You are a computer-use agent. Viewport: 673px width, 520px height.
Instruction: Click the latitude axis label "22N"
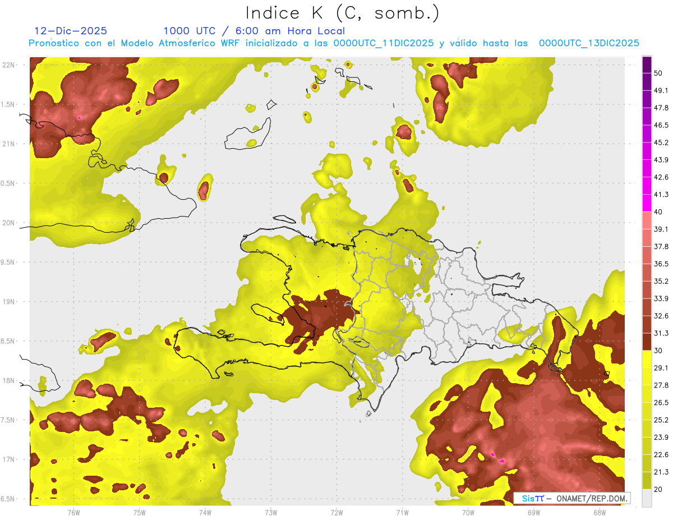click(x=8, y=65)
